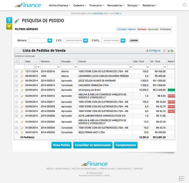This screenshot has width=189, height=183.
Task: Edit order 2014-000016 via pencil icon
Action: click(22, 72)
